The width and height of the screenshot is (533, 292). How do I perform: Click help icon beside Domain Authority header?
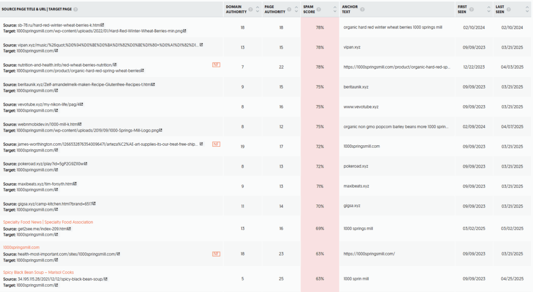[250, 9]
